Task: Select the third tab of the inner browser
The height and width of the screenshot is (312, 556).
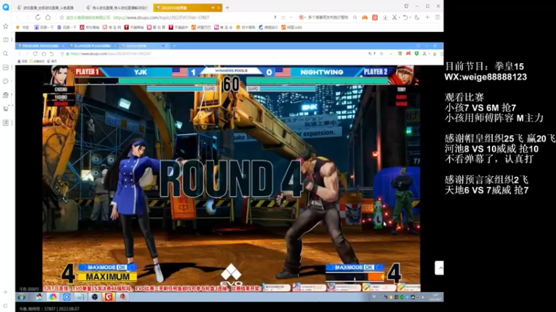Action: [144, 46]
